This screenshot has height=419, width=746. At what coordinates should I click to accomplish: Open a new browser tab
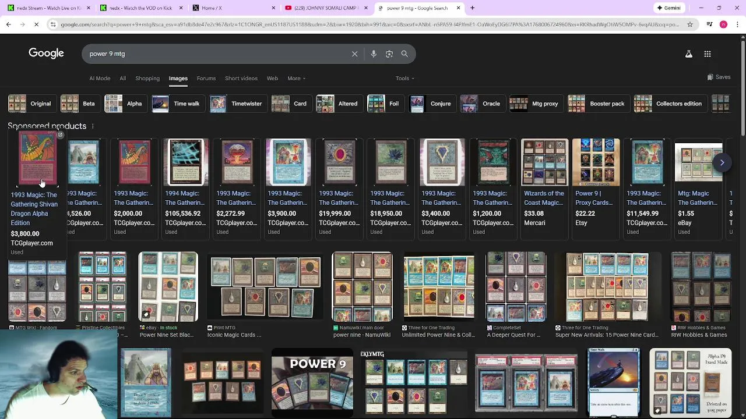click(472, 8)
